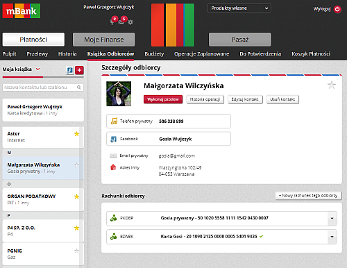Click the user name Paweł Grzegorz Wujczyk in header
The height and width of the screenshot is (268, 347).
(x=109, y=7)
